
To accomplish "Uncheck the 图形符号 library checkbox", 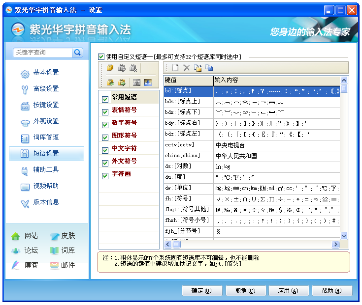I will 105,138.
